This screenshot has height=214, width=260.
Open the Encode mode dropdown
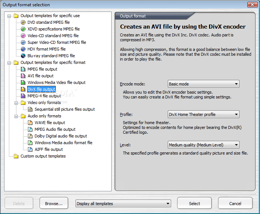(203, 84)
